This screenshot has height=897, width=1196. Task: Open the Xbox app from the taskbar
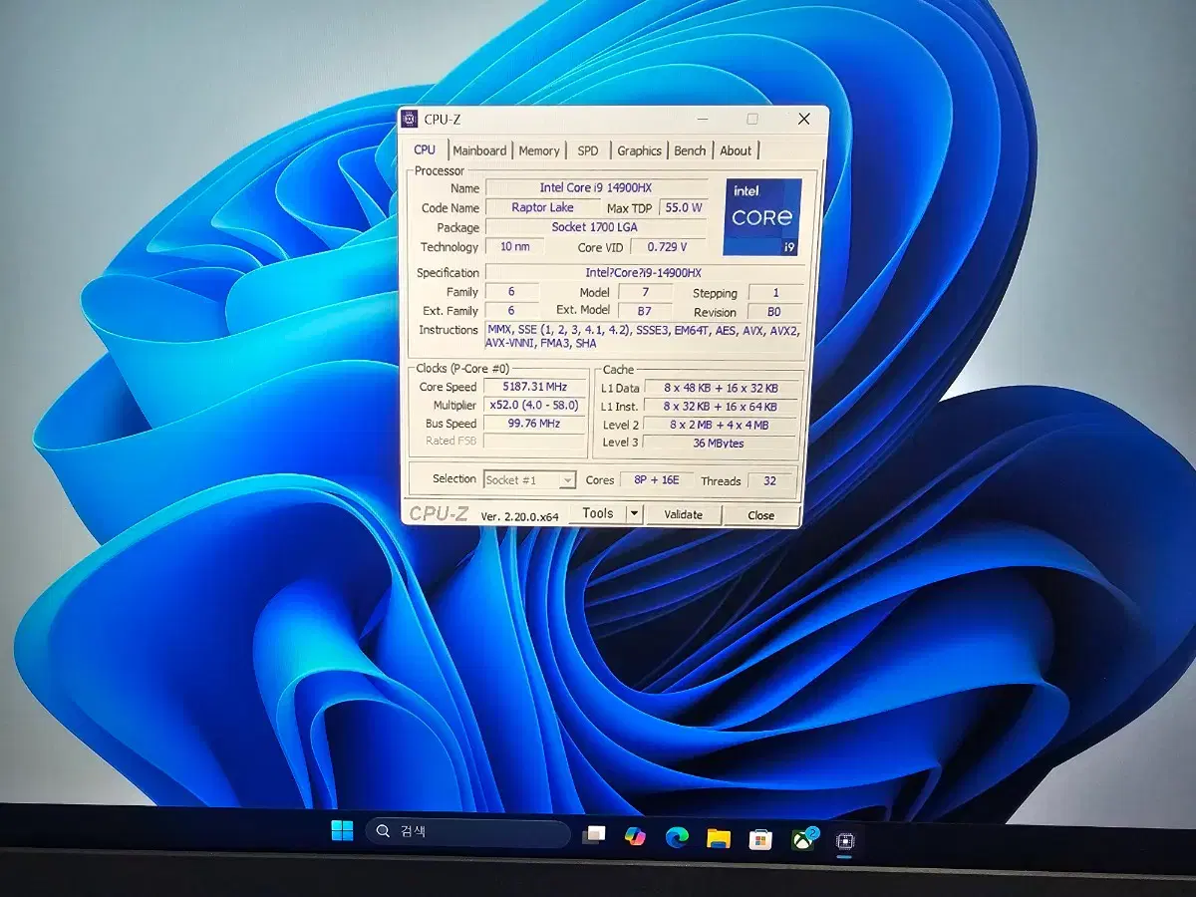(x=803, y=840)
